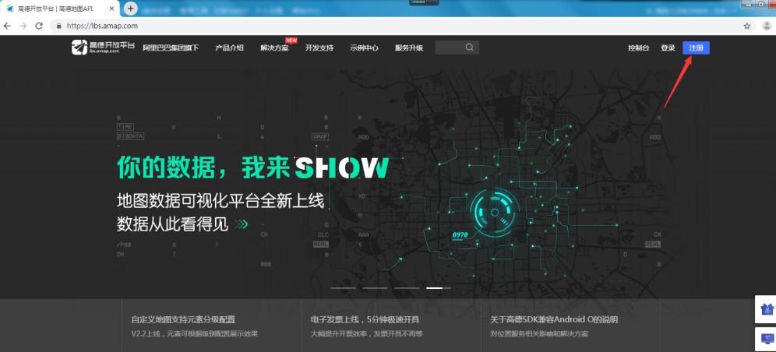Open the 控制台 link

[638, 48]
